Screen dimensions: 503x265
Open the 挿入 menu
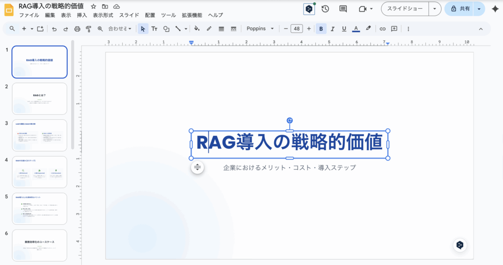(x=82, y=15)
